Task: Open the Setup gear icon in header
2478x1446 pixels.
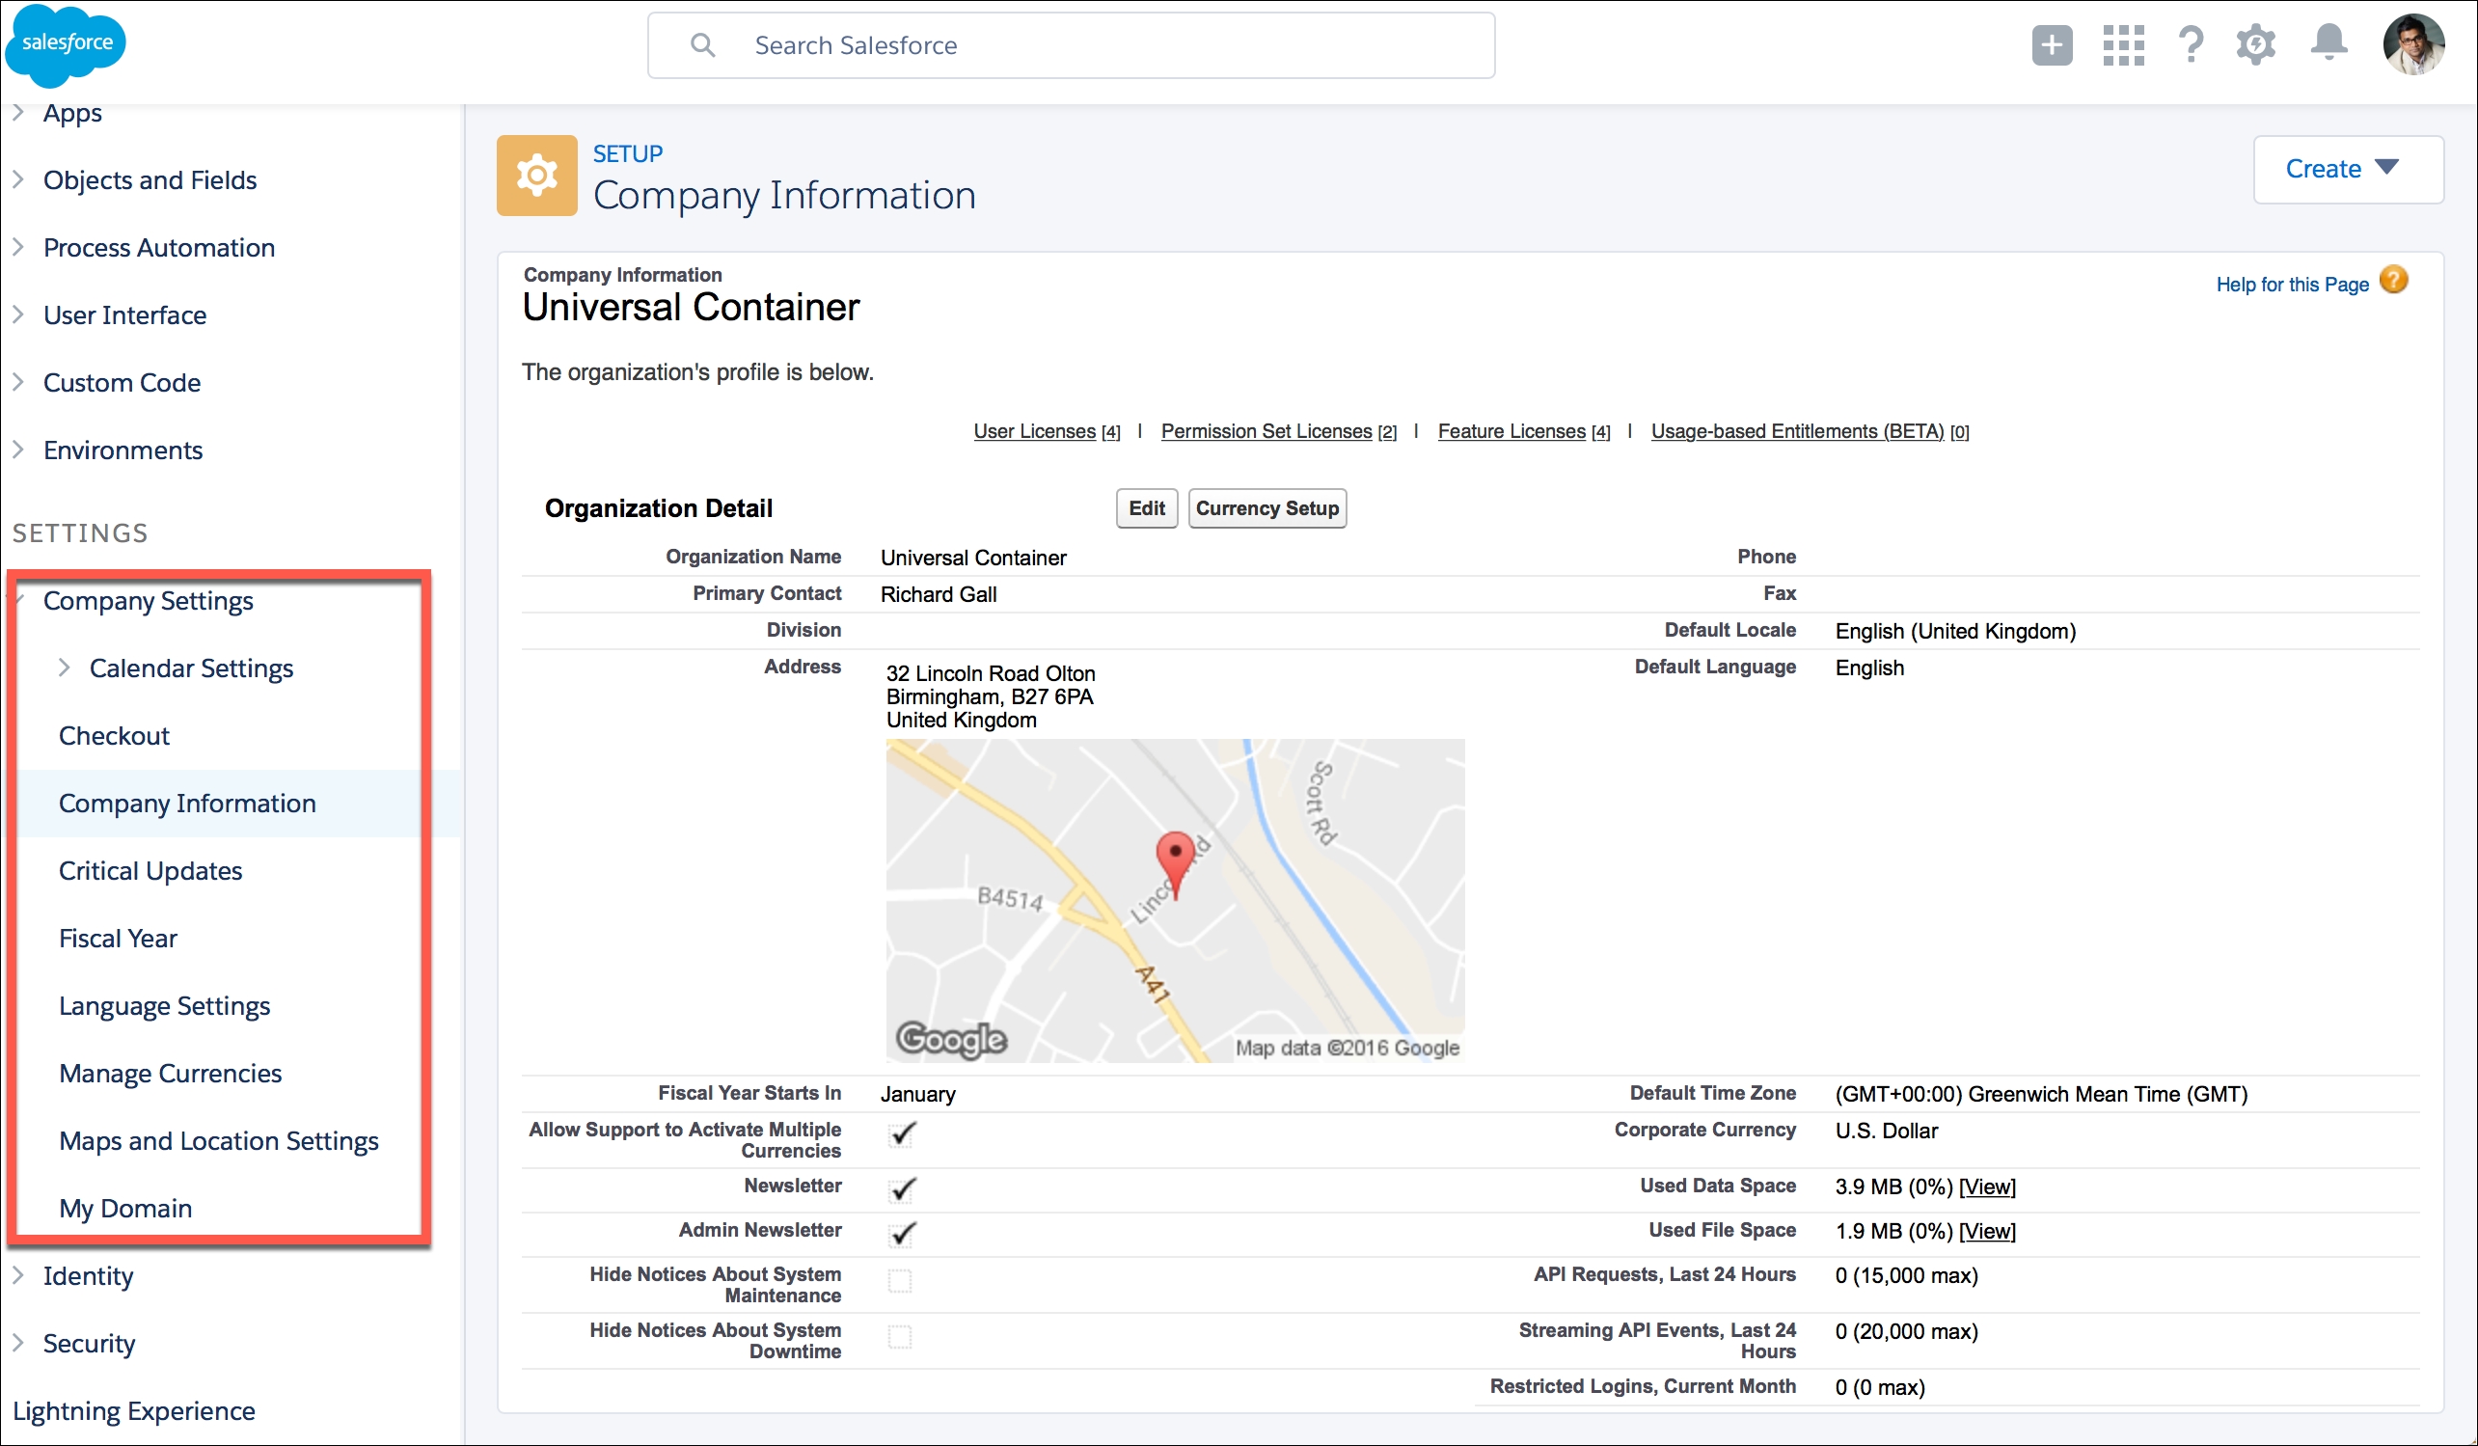Action: click(2256, 45)
